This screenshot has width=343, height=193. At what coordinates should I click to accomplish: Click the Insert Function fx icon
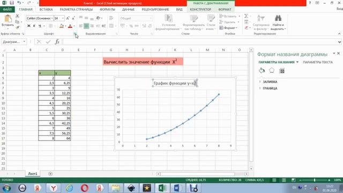pyautogui.click(x=57, y=42)
